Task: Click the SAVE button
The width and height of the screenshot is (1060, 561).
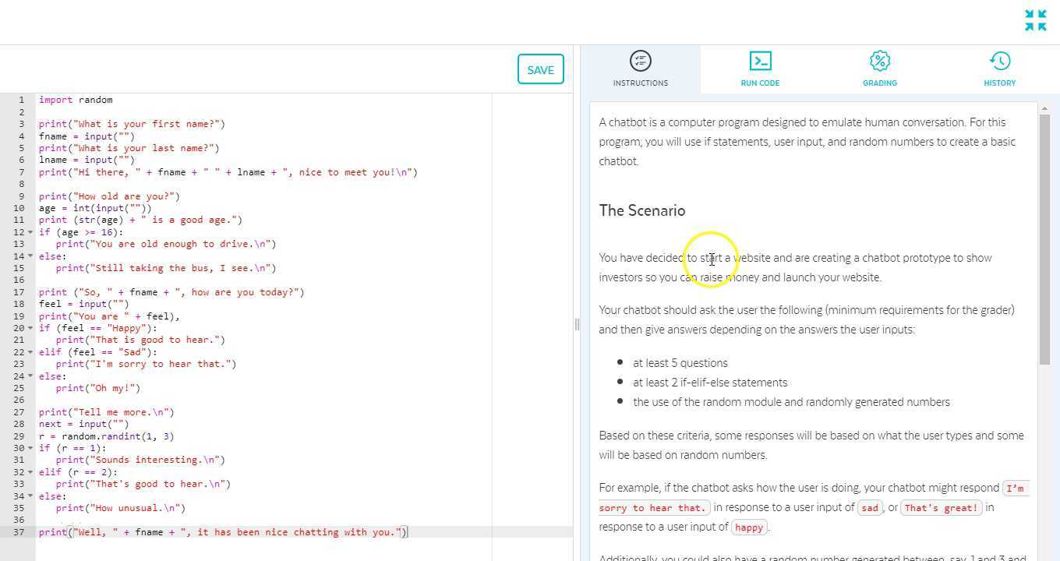Action: [540, 69]
